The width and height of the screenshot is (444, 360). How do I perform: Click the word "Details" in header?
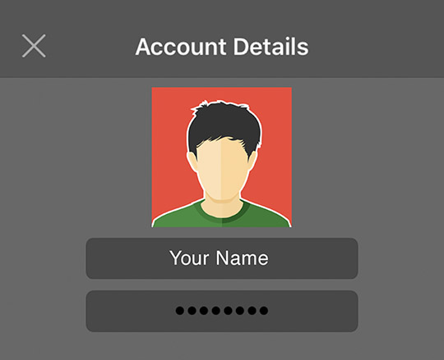(x=271, y=47)
